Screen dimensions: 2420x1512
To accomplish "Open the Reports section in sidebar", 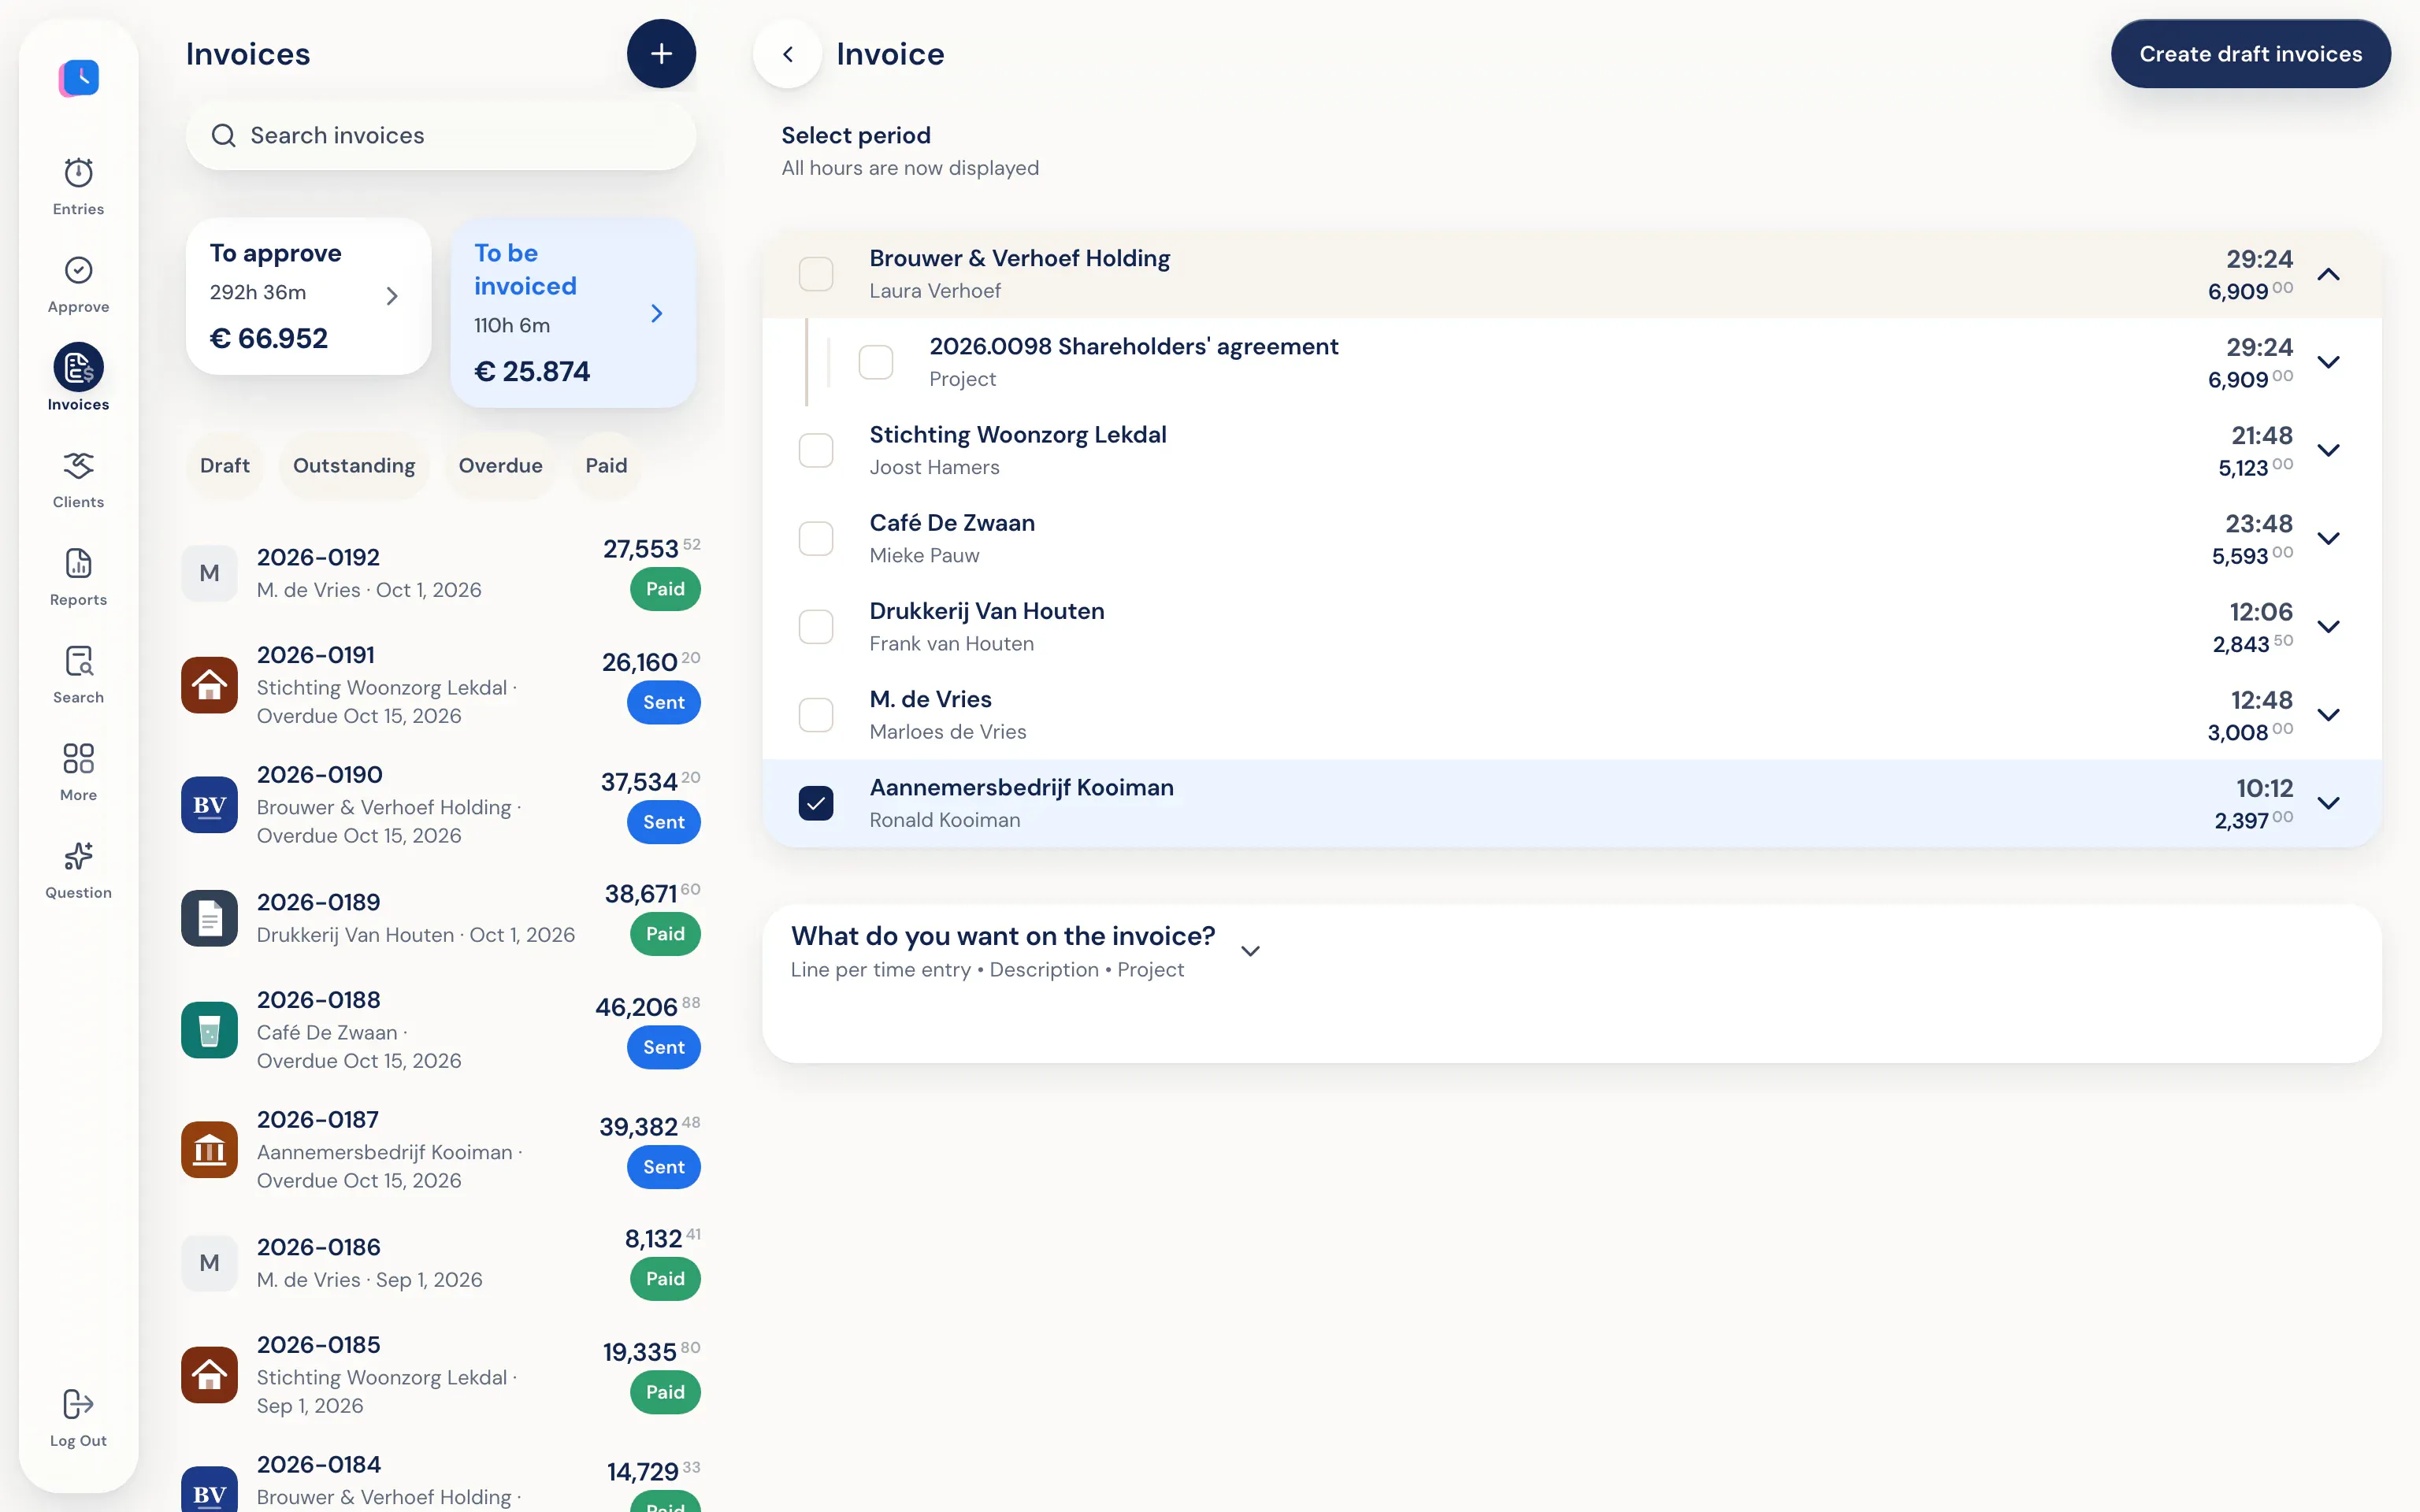I will coord(78,578).
